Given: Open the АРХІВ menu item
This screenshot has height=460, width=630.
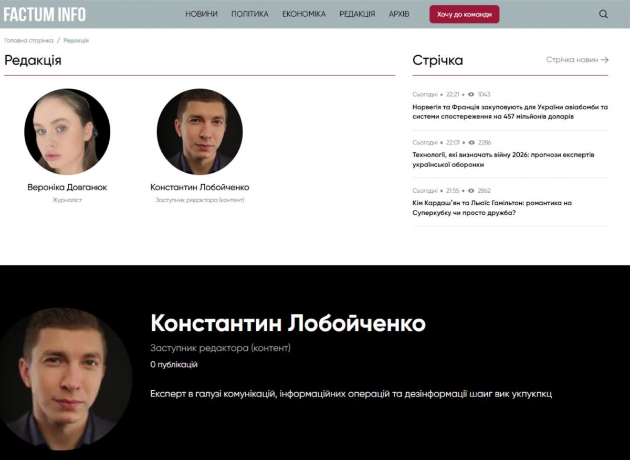Looking at the screenshot, I should [x=399, y=14].
